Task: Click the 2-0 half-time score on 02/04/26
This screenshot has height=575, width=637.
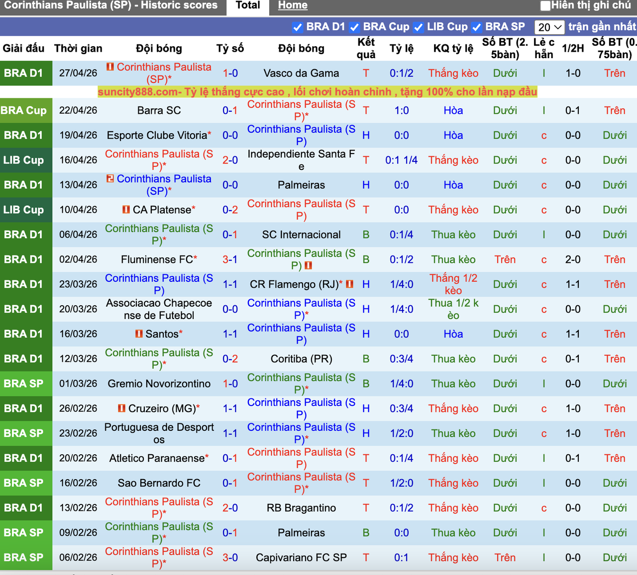Action: [x=573, y=259]
